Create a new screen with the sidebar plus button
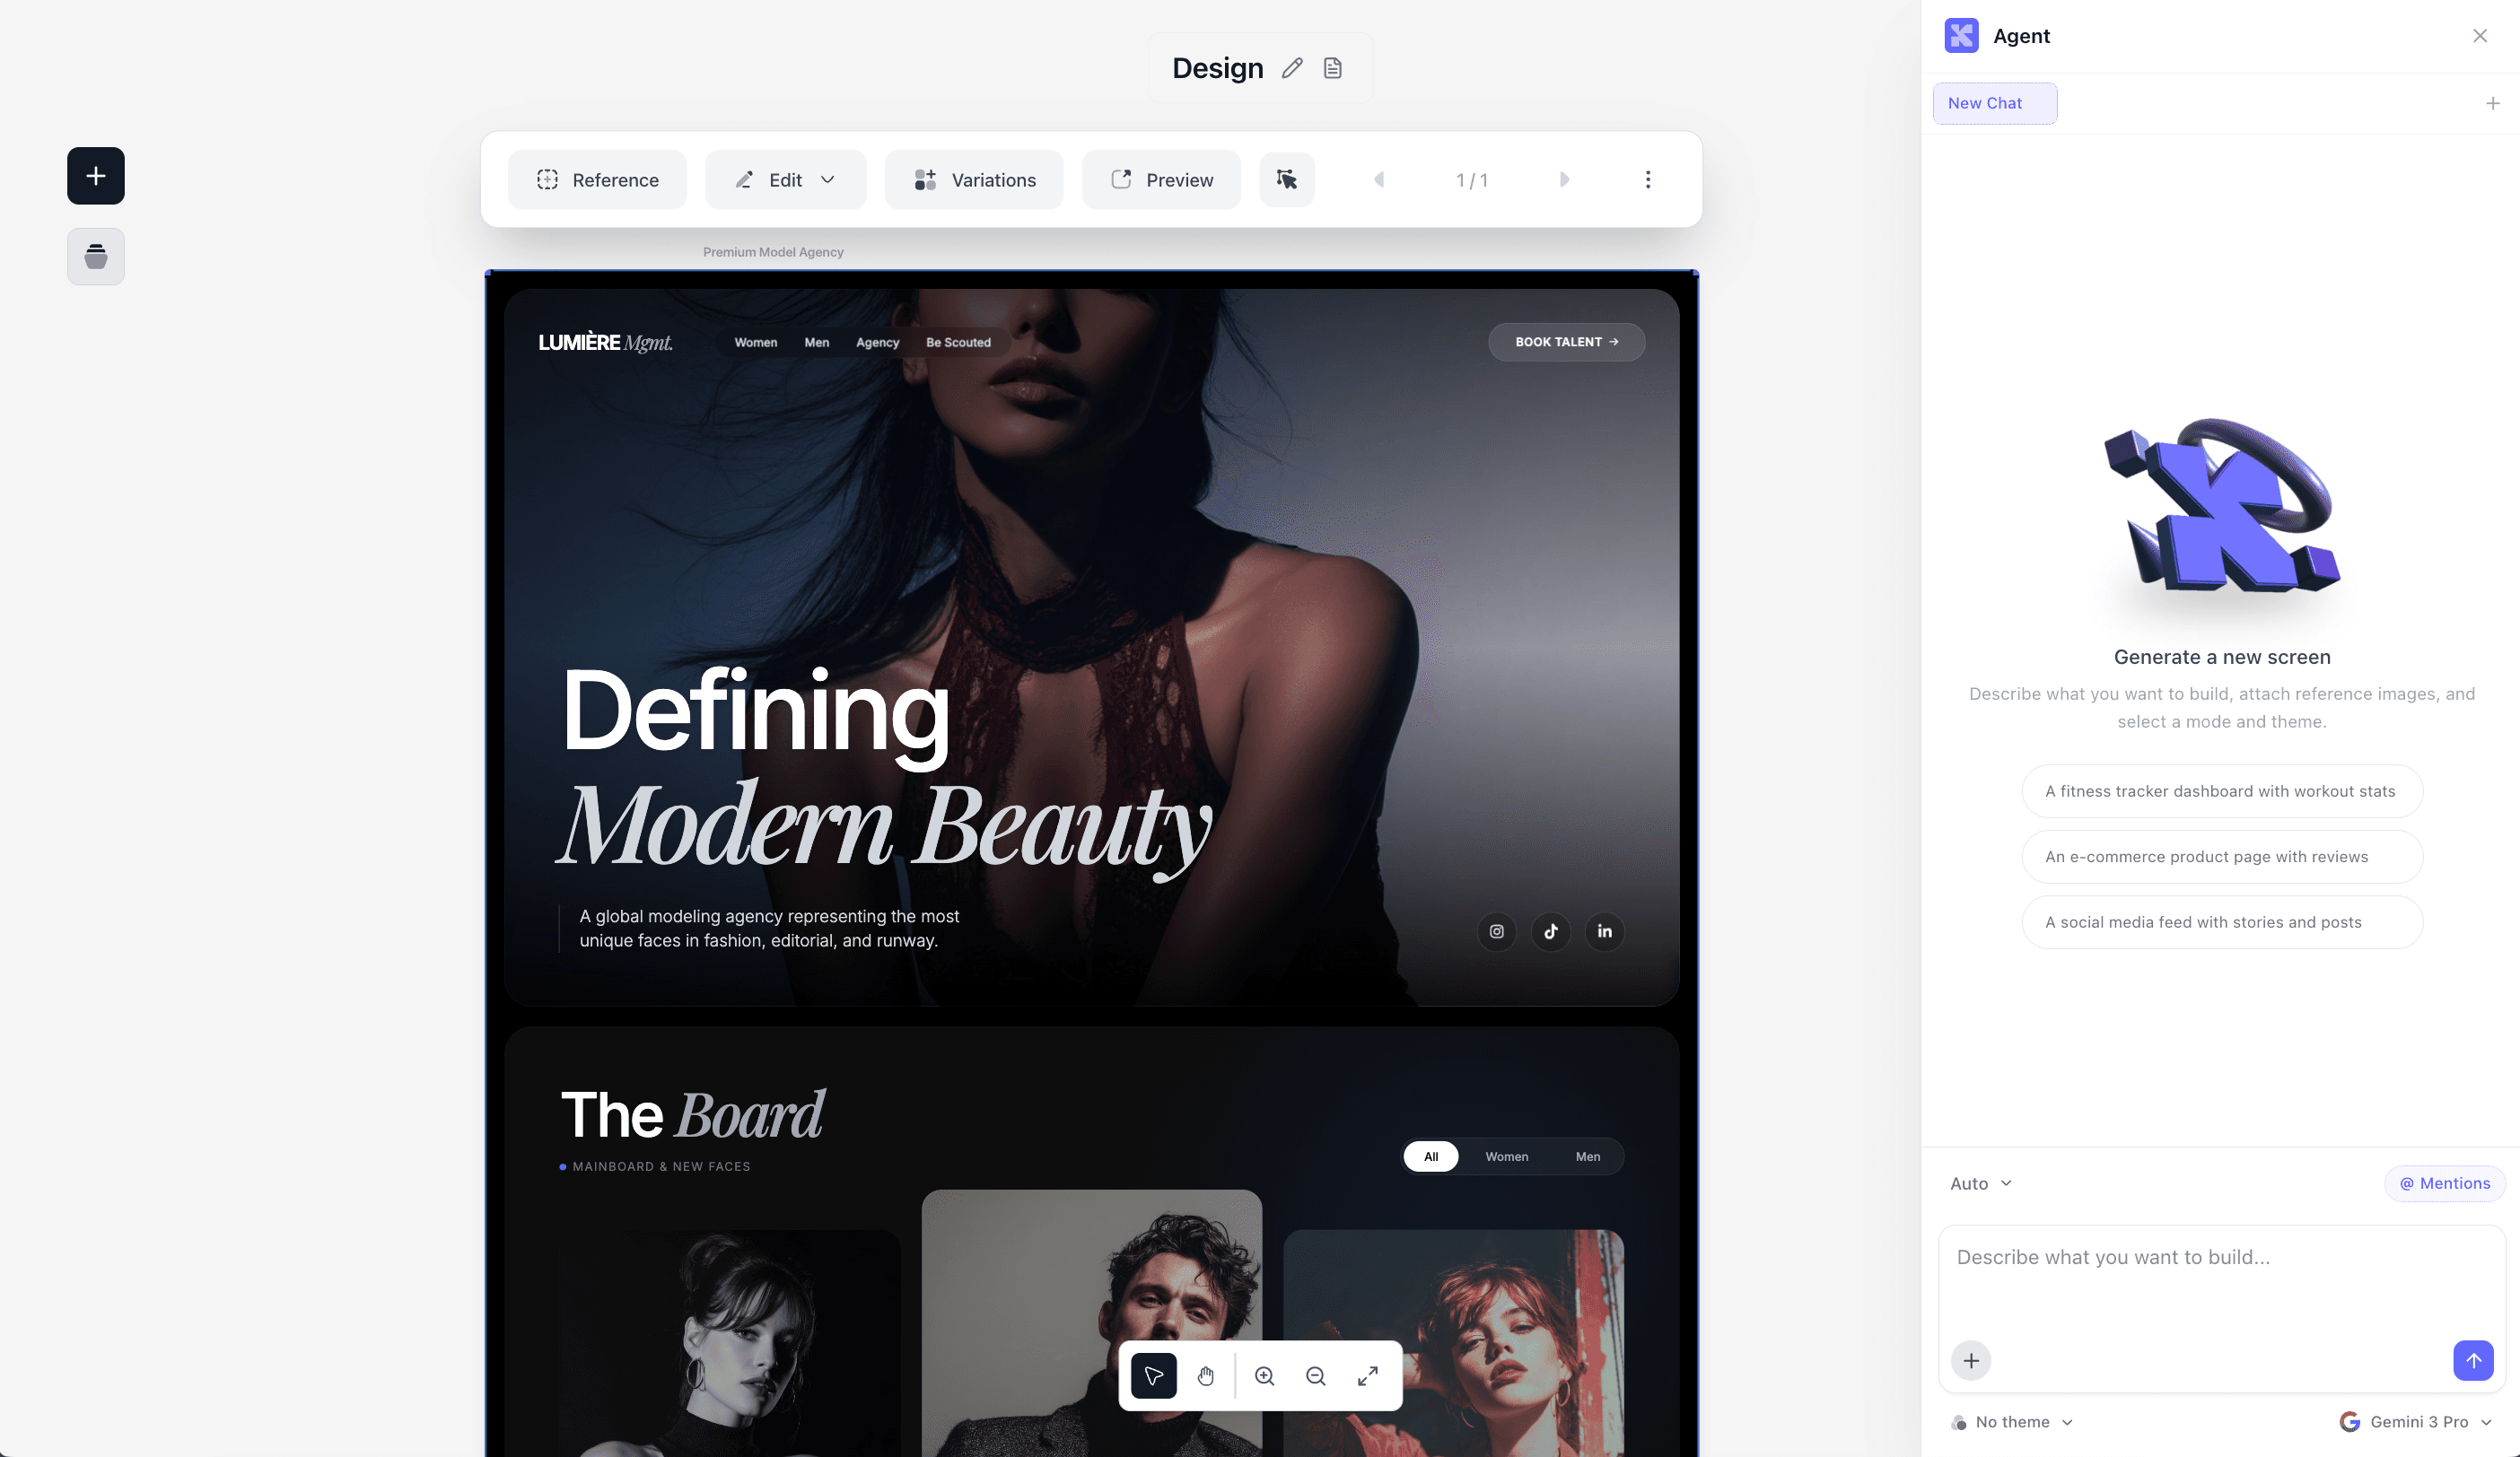 tap(95, 175)
